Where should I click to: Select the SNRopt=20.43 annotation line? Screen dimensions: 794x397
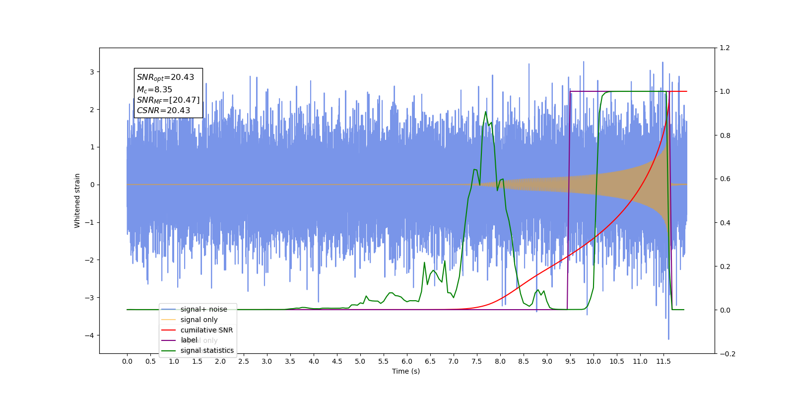[x=166, y=77]
